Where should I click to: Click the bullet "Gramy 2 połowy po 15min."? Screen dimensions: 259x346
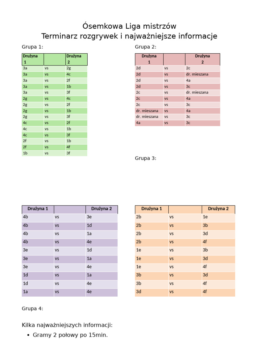pos(70,335)
